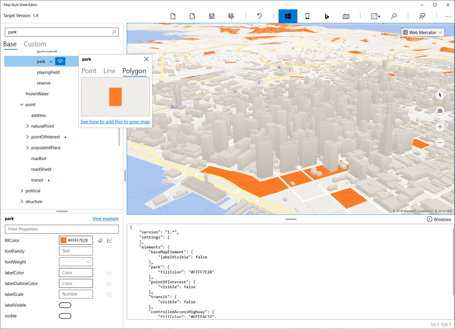Viewport: 455px width, 329px height.
Task: Click the Filter Properties input field
Action: 62,229
